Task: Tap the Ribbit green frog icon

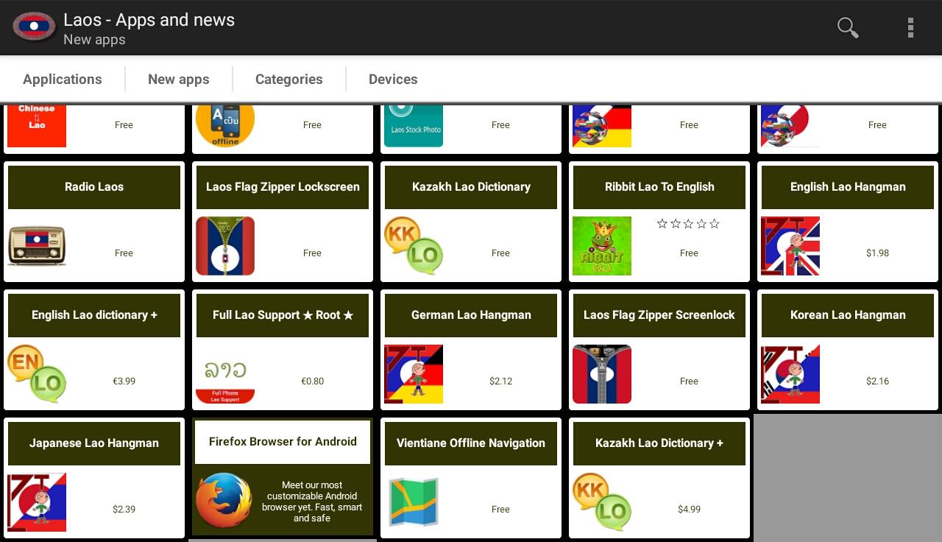Action: pos(602,246)
